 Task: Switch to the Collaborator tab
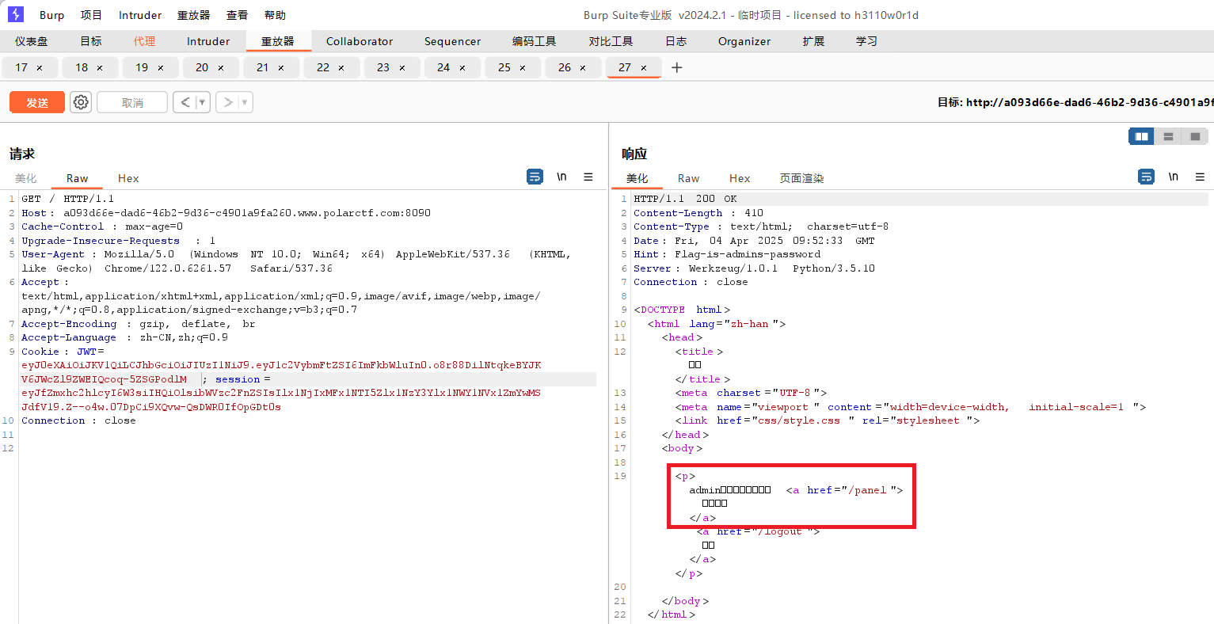(360, 41)
